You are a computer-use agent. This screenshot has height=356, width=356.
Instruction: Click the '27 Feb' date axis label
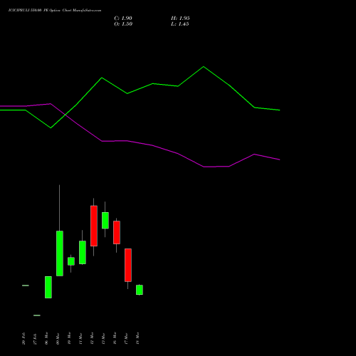coord(35,338)
